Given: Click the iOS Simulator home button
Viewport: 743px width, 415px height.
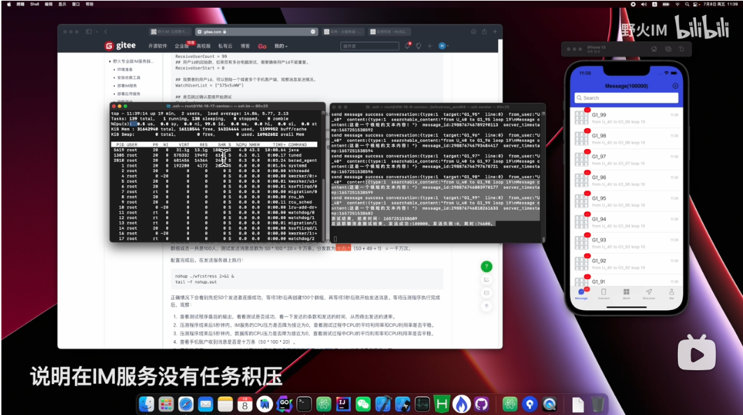Looking at the screenshot, I should (654, 49).
